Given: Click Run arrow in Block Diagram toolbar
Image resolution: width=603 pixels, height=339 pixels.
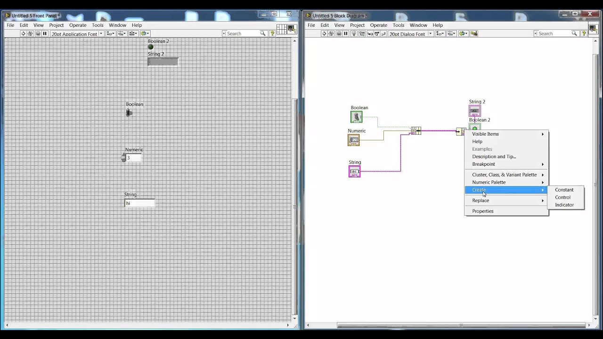Looking at the screenshot, I should (x=324, y=33).
